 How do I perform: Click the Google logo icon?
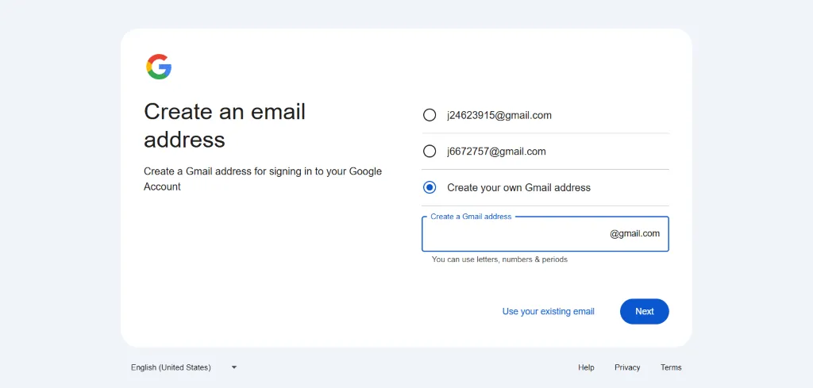point(159,67)
